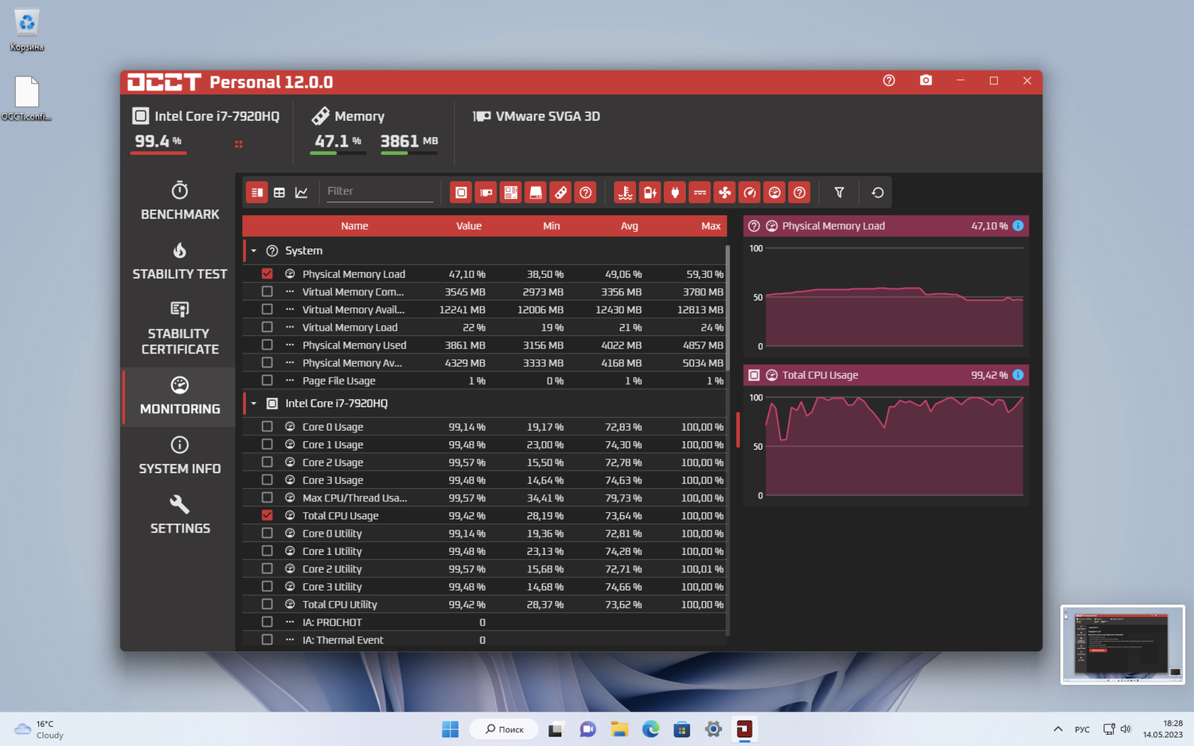Open Microsoft Edge from the taskbar
Image resolution: width=1194 pixels, height=746 pixels.
tap(651, 729)
